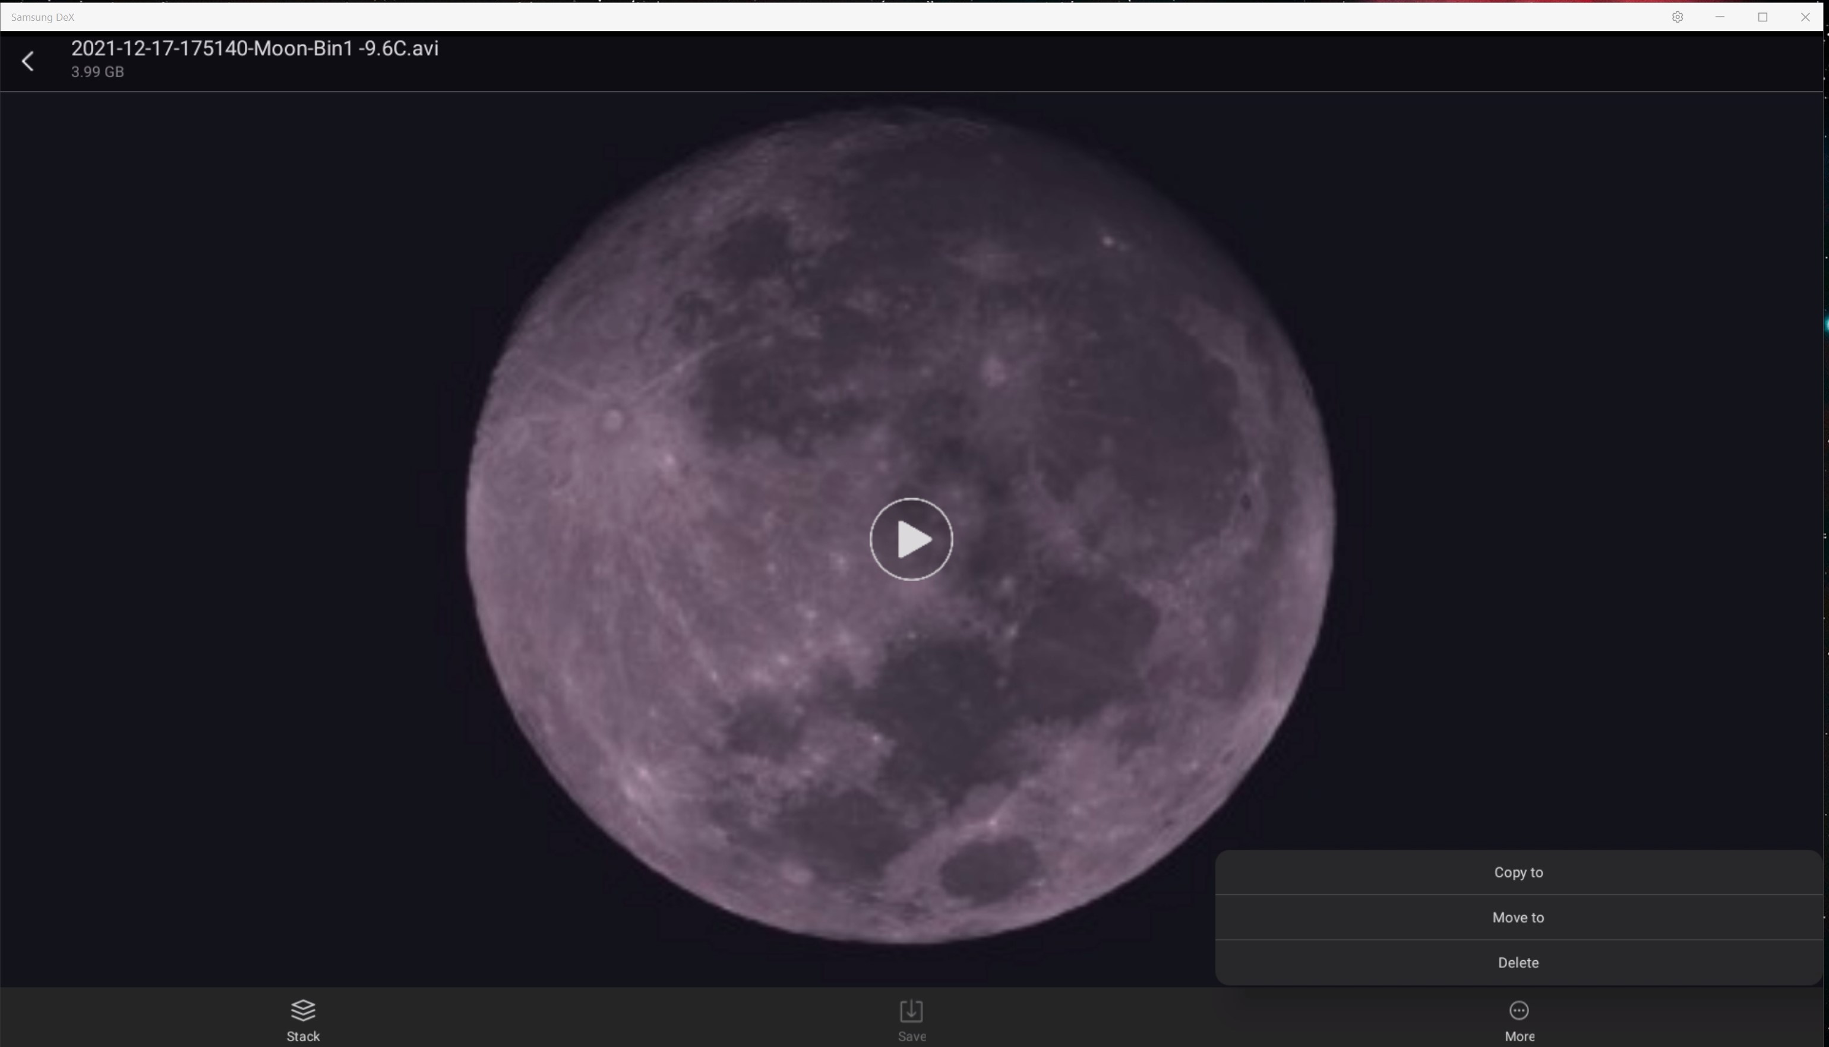Image resolution: width=1829 pixels, height=1047 pixels.
Task: Go back using the left arrow
Action: pos(28,61)
